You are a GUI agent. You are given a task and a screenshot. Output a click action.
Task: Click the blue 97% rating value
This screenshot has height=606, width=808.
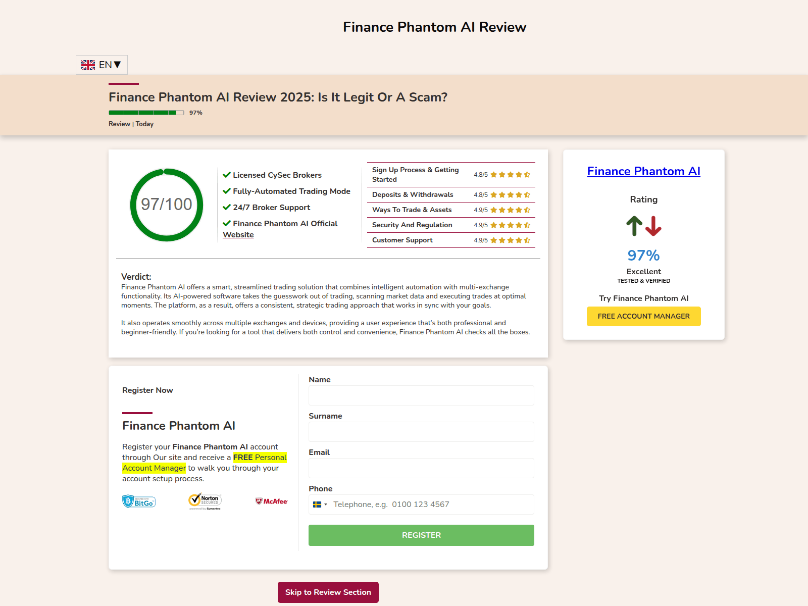[644, 255]
